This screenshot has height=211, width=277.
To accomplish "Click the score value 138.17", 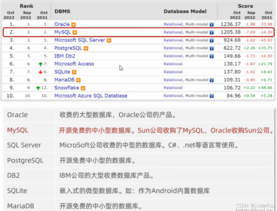I will pos(232,64).
